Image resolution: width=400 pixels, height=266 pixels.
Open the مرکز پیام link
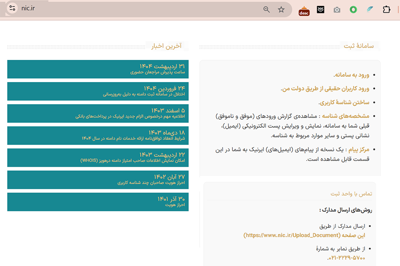pos(359,149)
